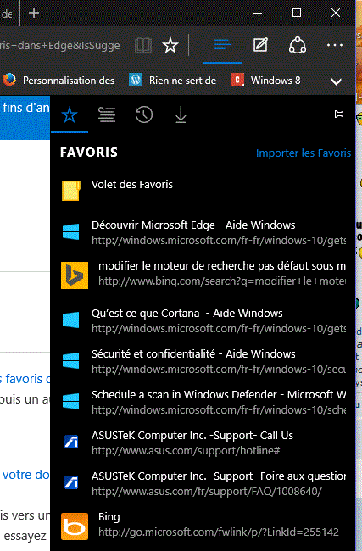Click yellow folder icon of Volet des Favoris

tap(71, 191)
